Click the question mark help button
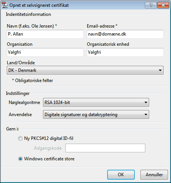Viewport: 171px width, 183px height. (151, 5)
